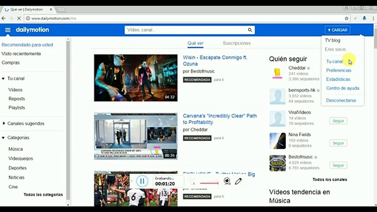Click the site info icon in address bar
377x212 pixels.
click(x=28, y=18)
